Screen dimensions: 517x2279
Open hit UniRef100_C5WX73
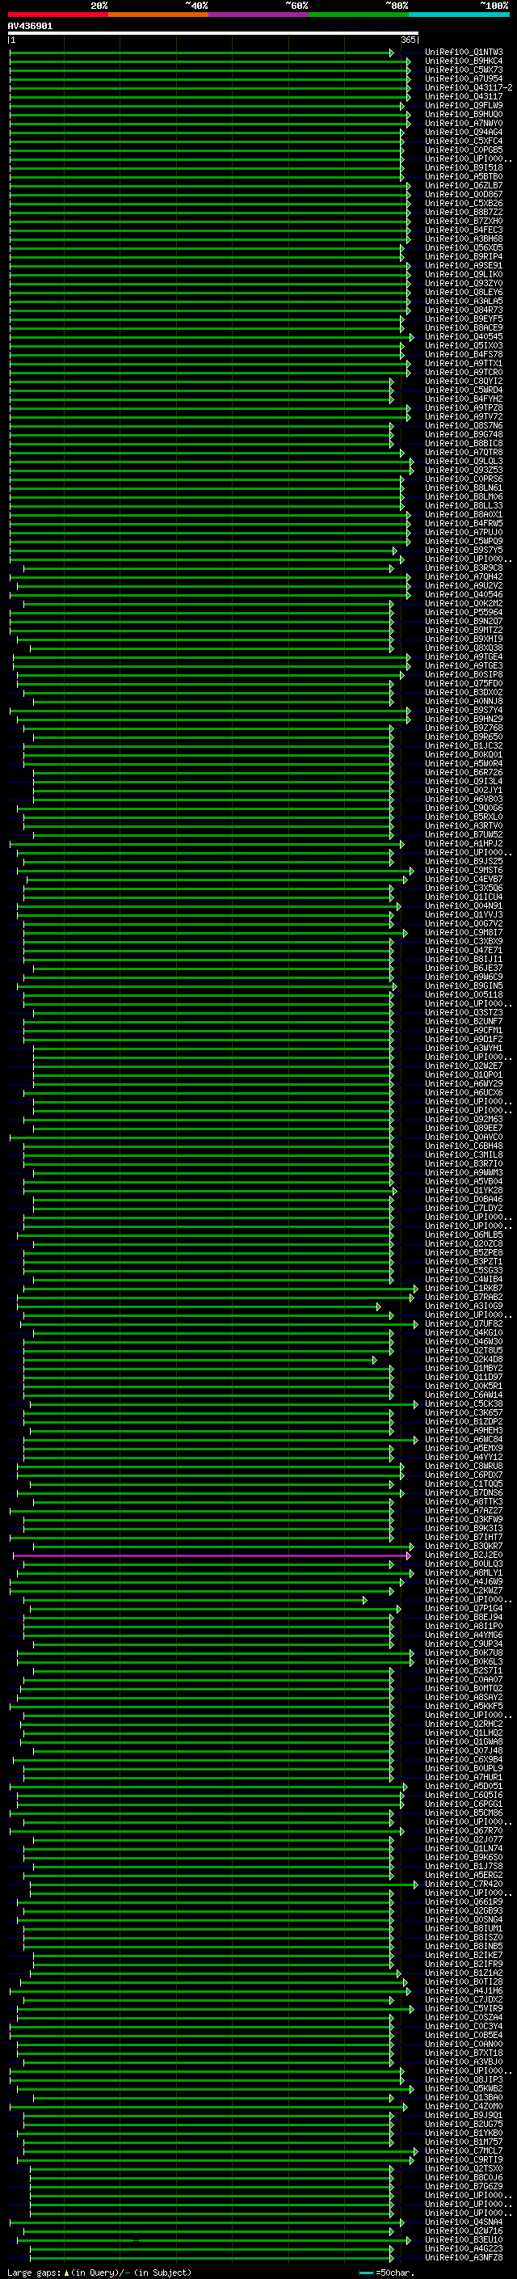pyautogui.click(x=464, y=70)
